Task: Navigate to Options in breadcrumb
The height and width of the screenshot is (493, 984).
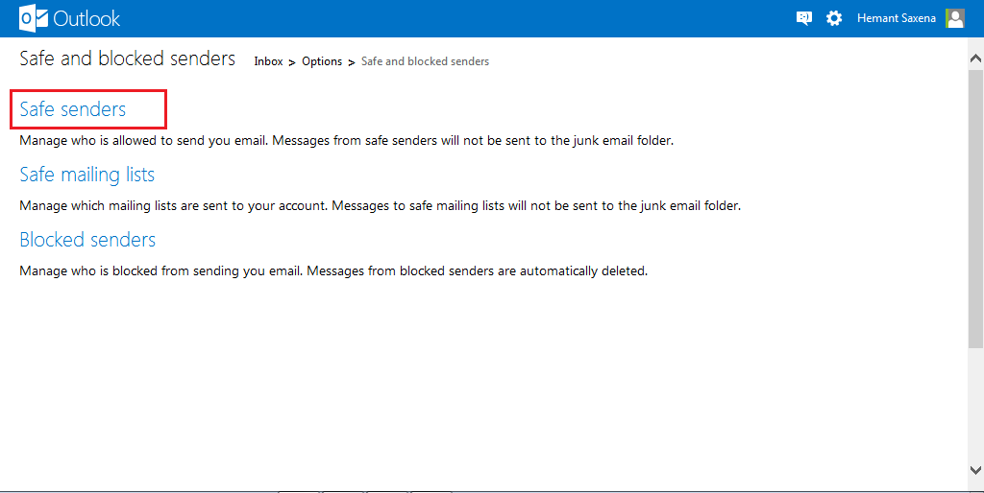Action: coord(322,61)
